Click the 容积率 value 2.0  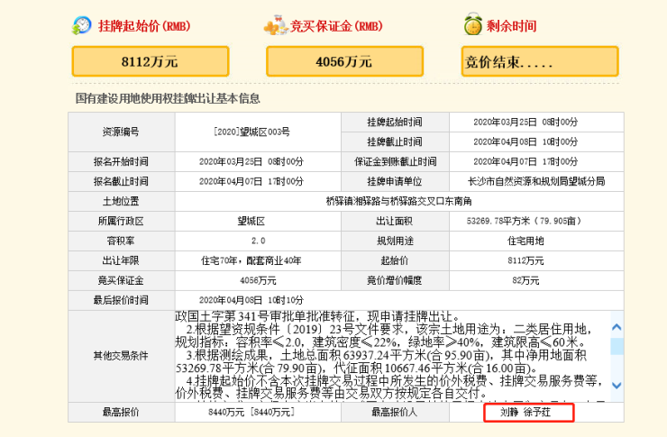point(258,241)
